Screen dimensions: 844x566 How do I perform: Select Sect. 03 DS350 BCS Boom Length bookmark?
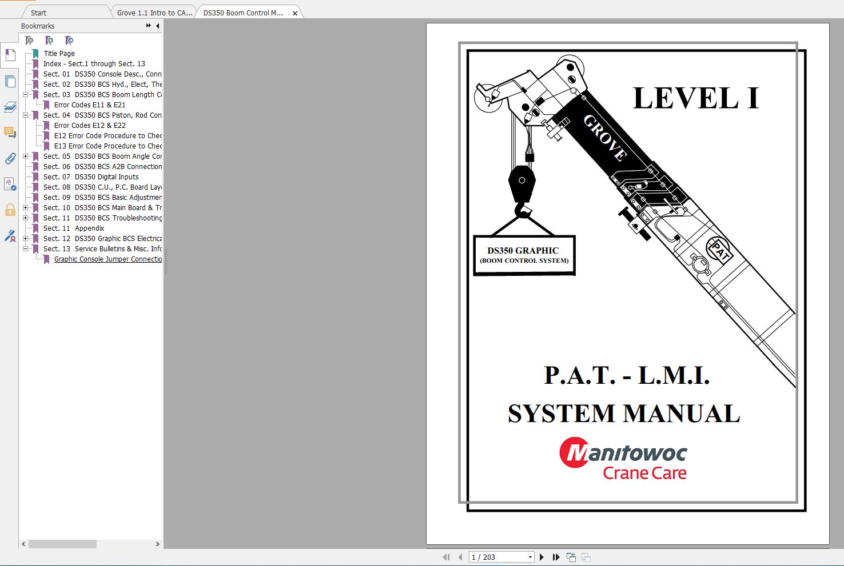[102, 95]
